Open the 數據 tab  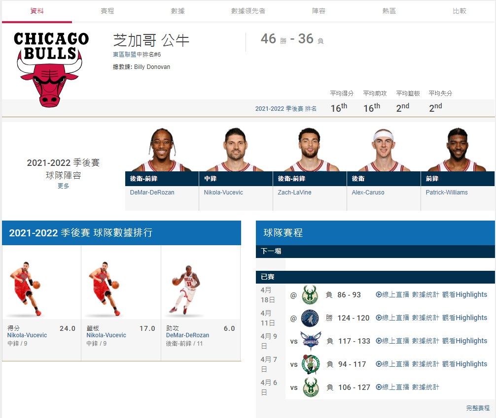(x=178, y=11)
